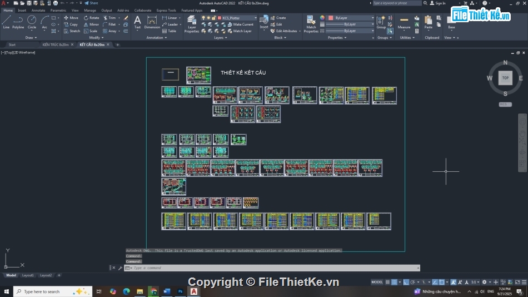528x297 pixels.
Task: Activate the Dimension annotation tool
Action: pyautogui.click(x=152, y=22)
